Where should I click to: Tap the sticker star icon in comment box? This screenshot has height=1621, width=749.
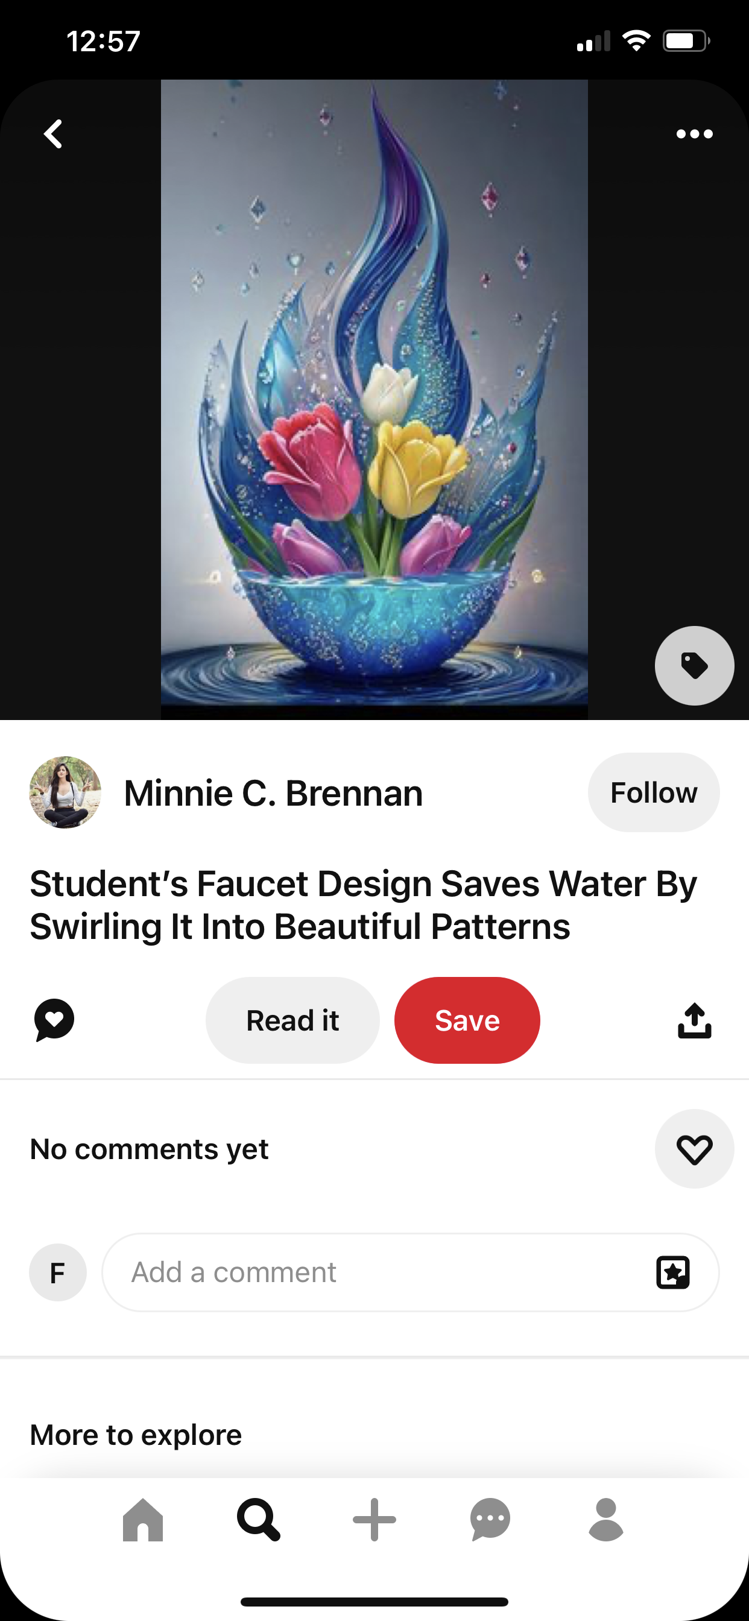(x=673, y=1272)
